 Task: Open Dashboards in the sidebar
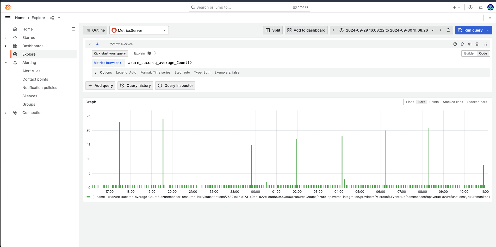pos(33,46)
